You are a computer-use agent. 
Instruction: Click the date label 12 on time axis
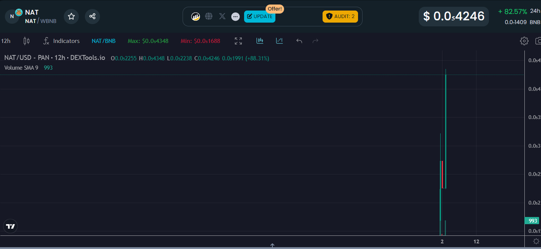pos(476,242)
